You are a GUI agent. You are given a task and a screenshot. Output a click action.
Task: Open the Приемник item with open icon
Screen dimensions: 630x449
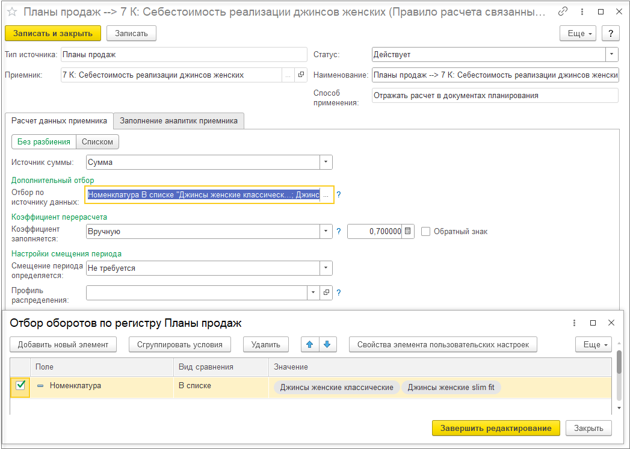301,75
